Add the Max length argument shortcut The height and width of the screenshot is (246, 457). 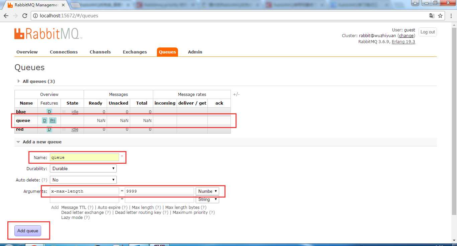click(x=143, y=207)
